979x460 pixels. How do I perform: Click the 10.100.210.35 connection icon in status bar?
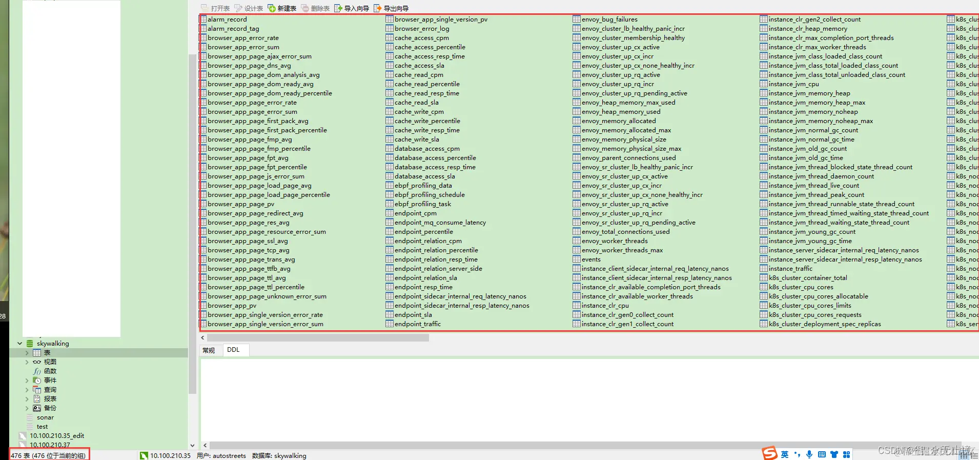click(144, 455)
